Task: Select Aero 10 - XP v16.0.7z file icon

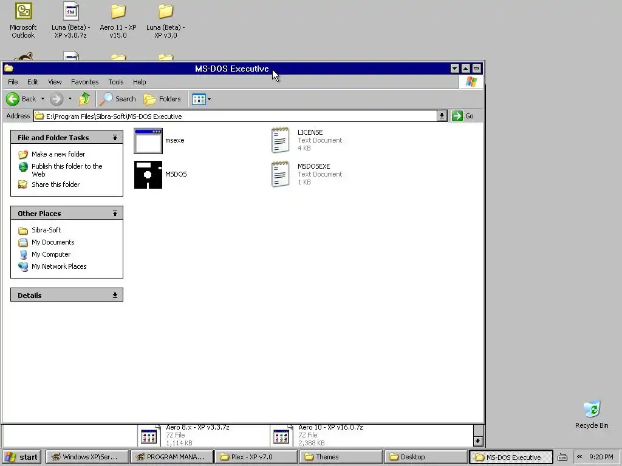Action: click(x=281, y=436)
